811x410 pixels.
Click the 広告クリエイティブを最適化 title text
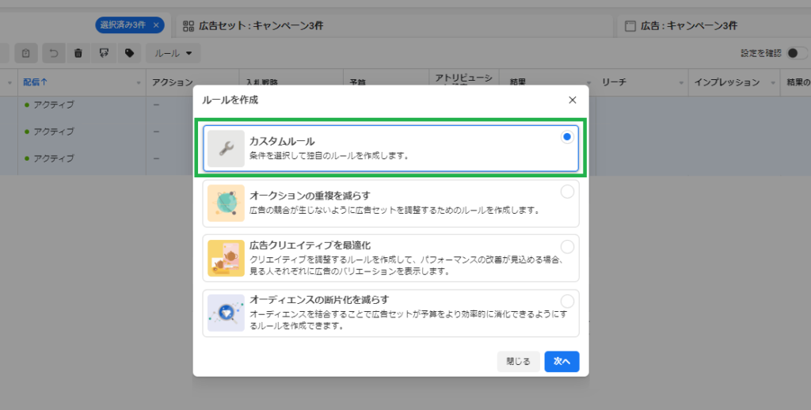(310, 245)
